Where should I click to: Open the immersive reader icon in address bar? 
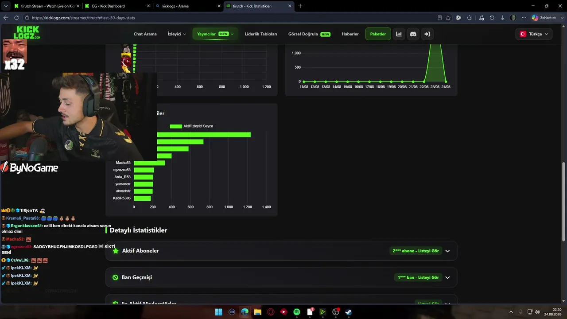tap(439, 18)
